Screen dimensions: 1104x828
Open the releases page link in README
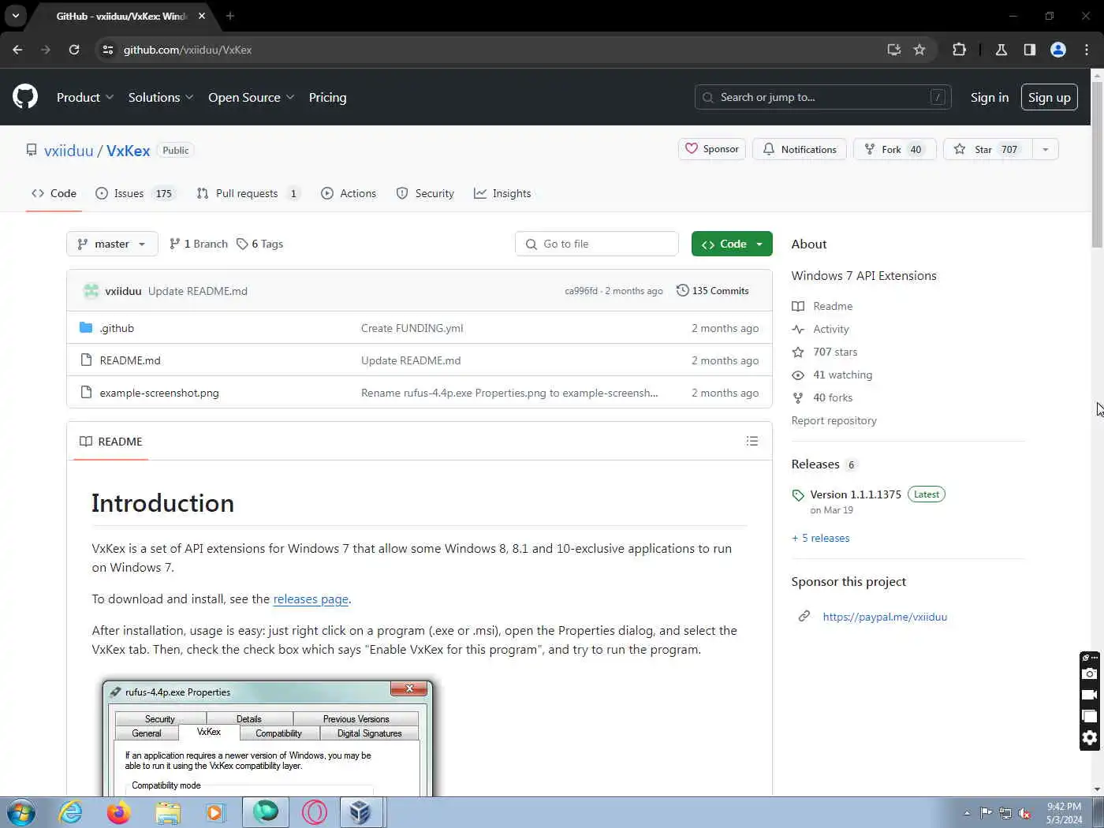point(311,599)
